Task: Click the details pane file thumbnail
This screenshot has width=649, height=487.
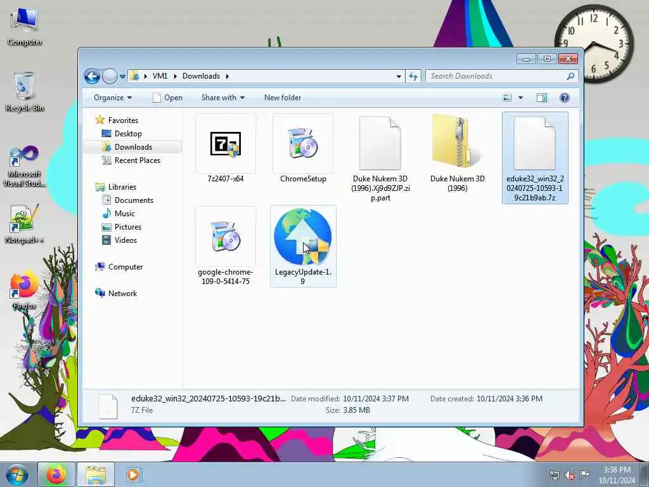Action: [x=108, y=405]
